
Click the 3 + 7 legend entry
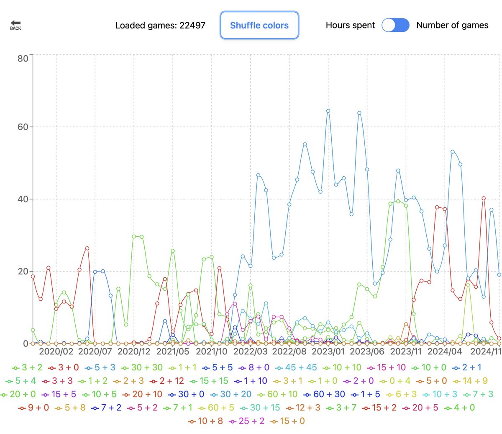(341, 407)
